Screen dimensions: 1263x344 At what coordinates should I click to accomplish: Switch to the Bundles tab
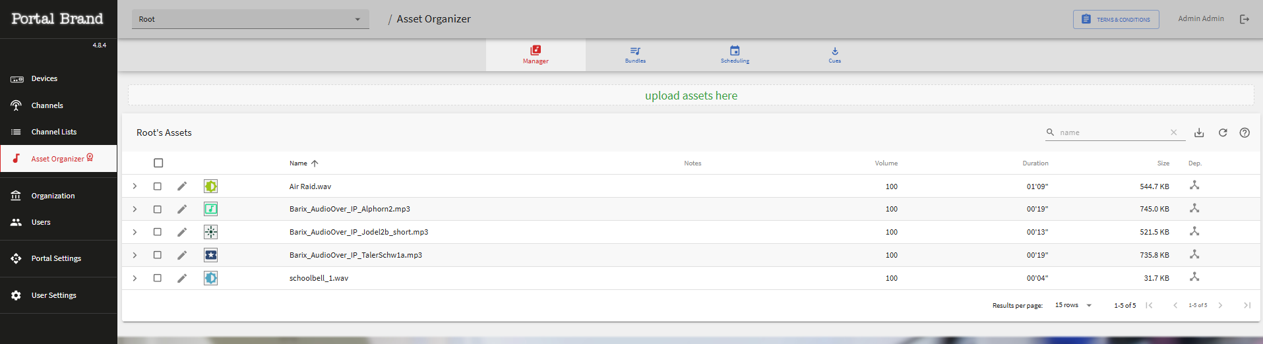click(x=635, y=55)
